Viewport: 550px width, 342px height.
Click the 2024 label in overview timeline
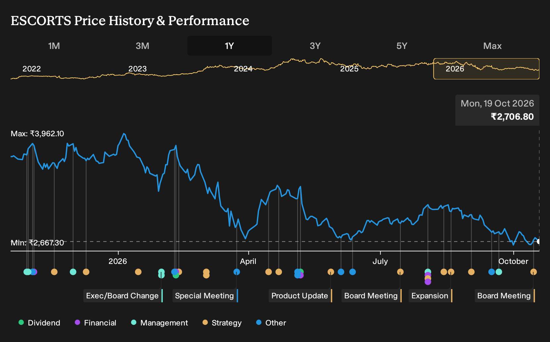click(x=243, y=69)
